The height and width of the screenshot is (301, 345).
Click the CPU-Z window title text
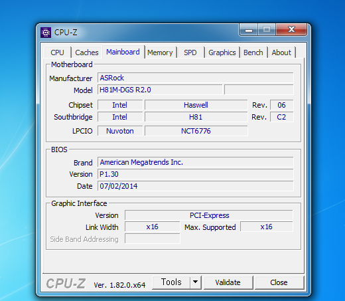click(66, 33)
